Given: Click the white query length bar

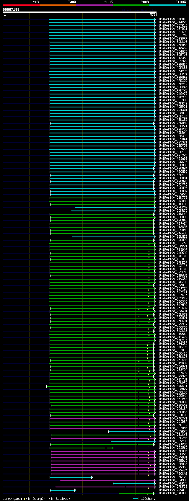Looking at the screenshot, I should pyautogui.click(x=79, y=12).
